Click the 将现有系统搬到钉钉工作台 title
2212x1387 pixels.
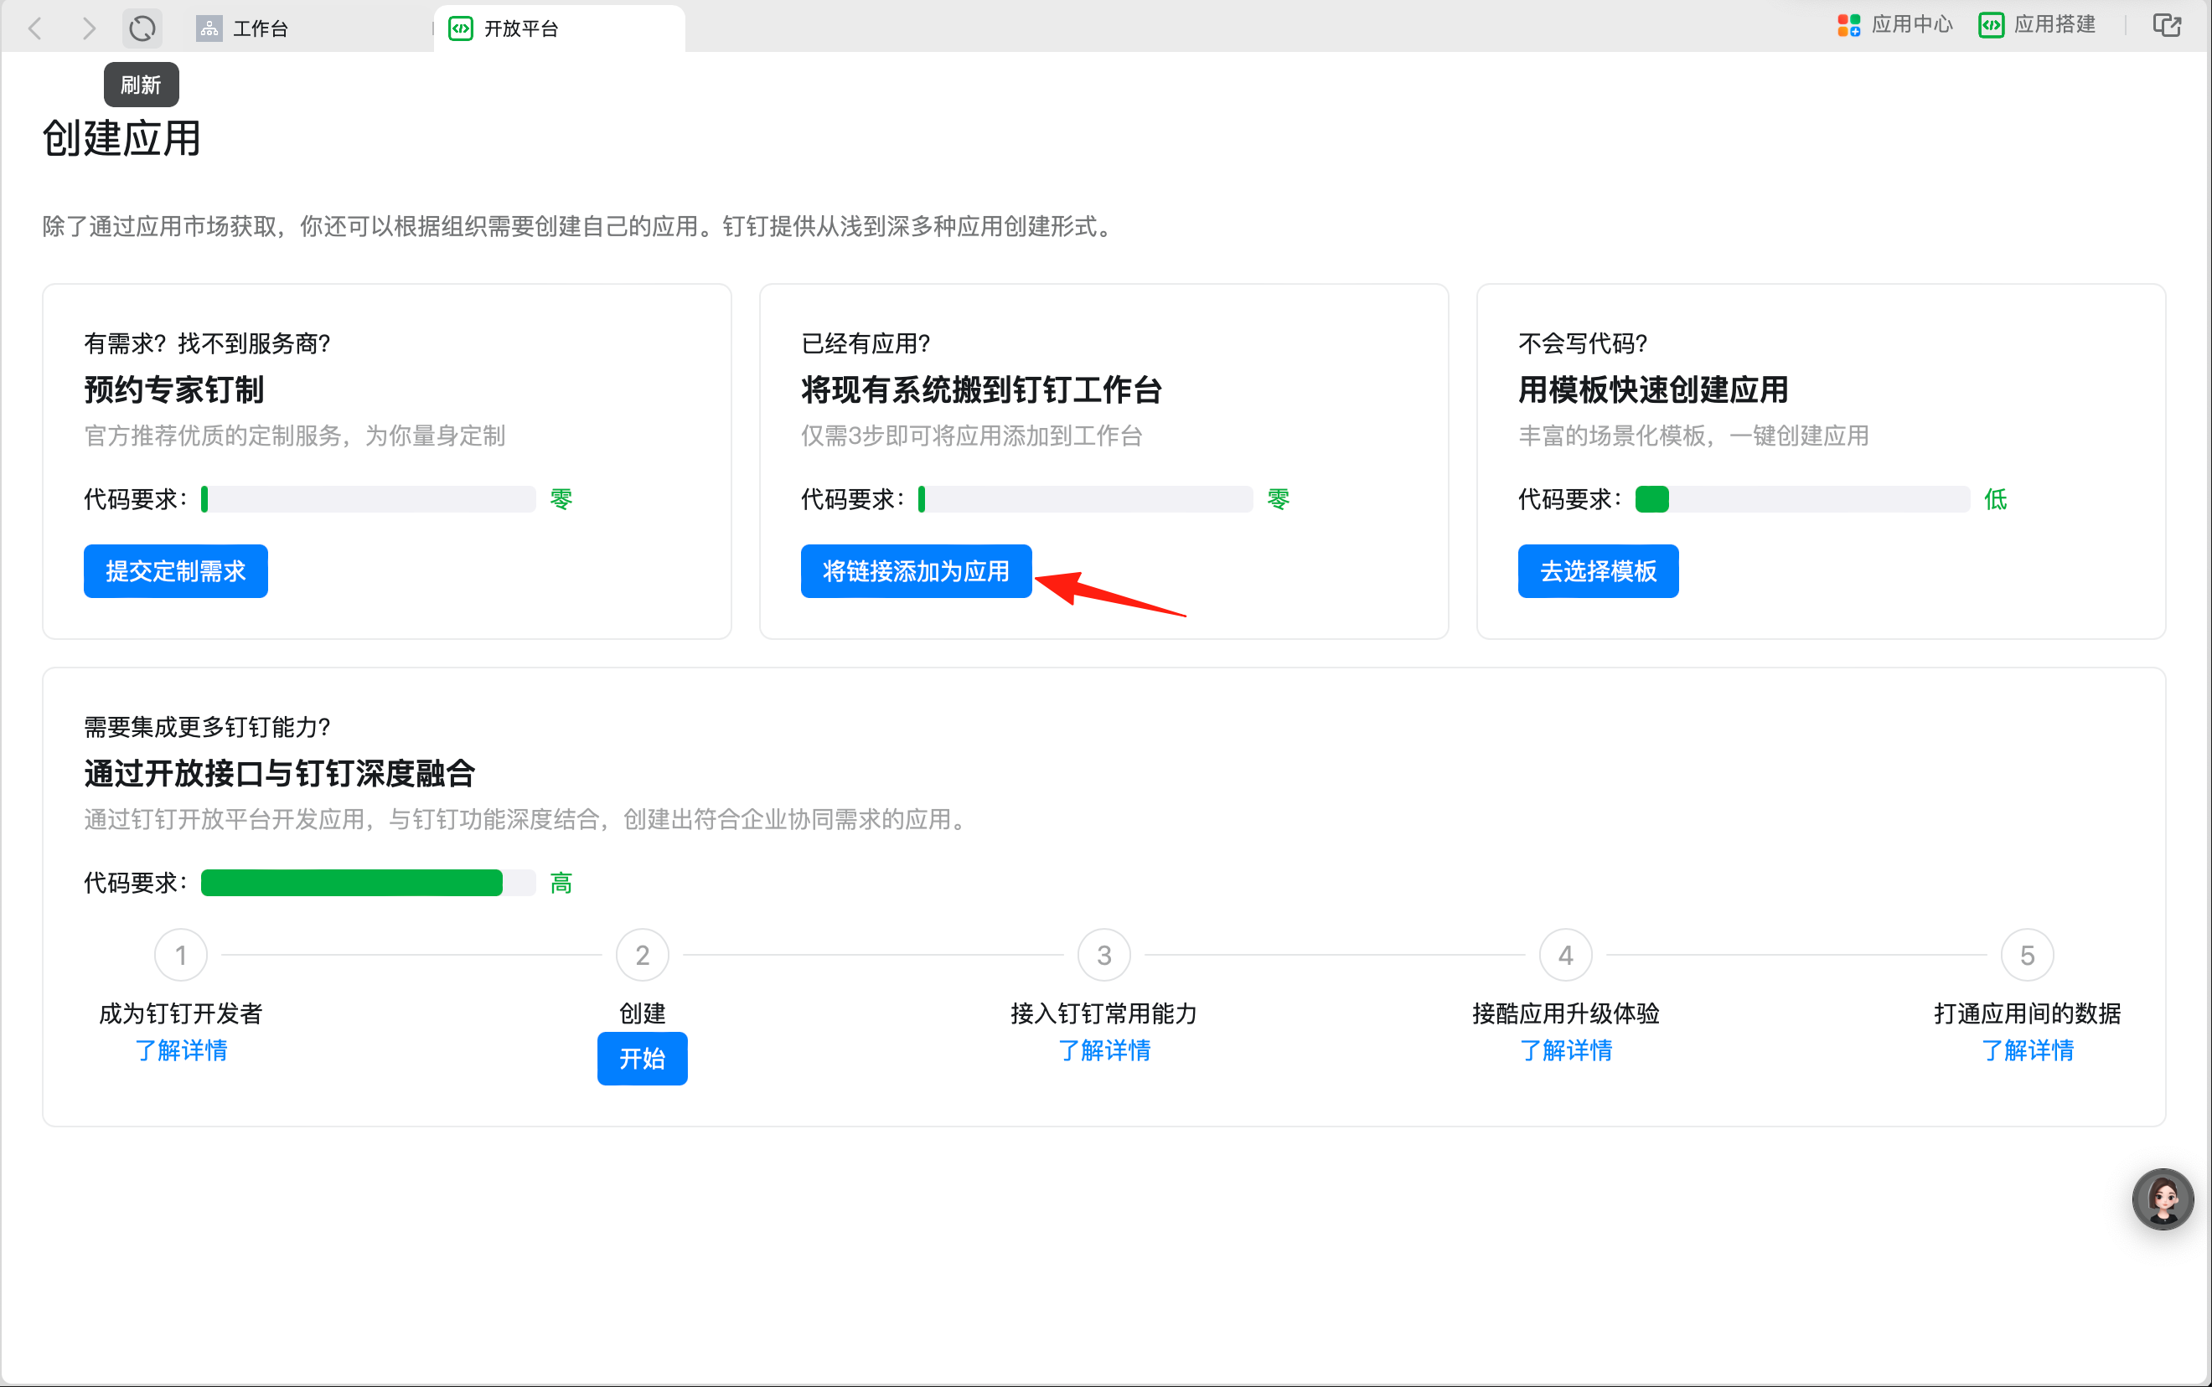982,389
